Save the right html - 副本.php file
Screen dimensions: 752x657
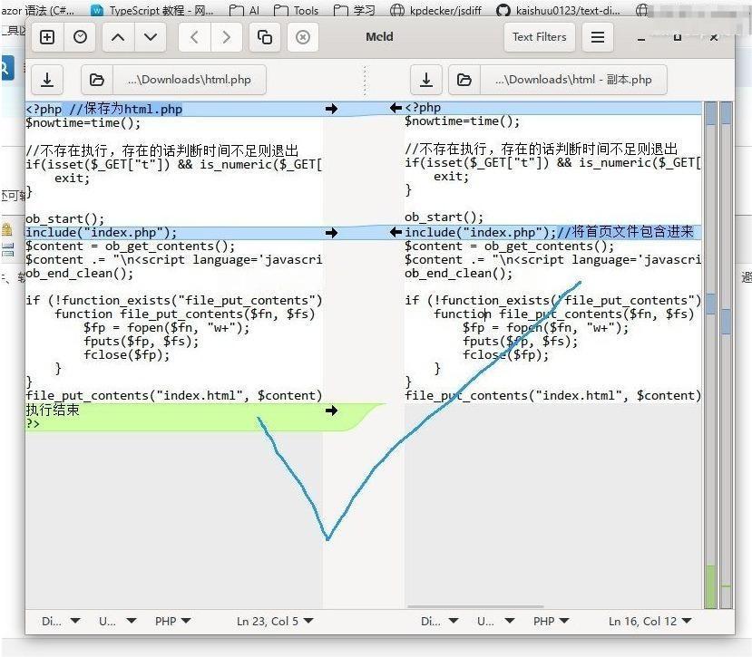(426, 80)
